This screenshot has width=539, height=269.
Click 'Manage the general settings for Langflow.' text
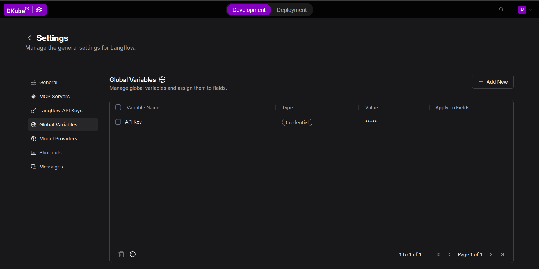tap(81, 48)
